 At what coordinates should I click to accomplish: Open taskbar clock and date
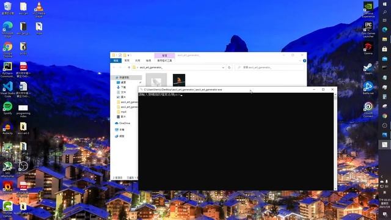384,204
